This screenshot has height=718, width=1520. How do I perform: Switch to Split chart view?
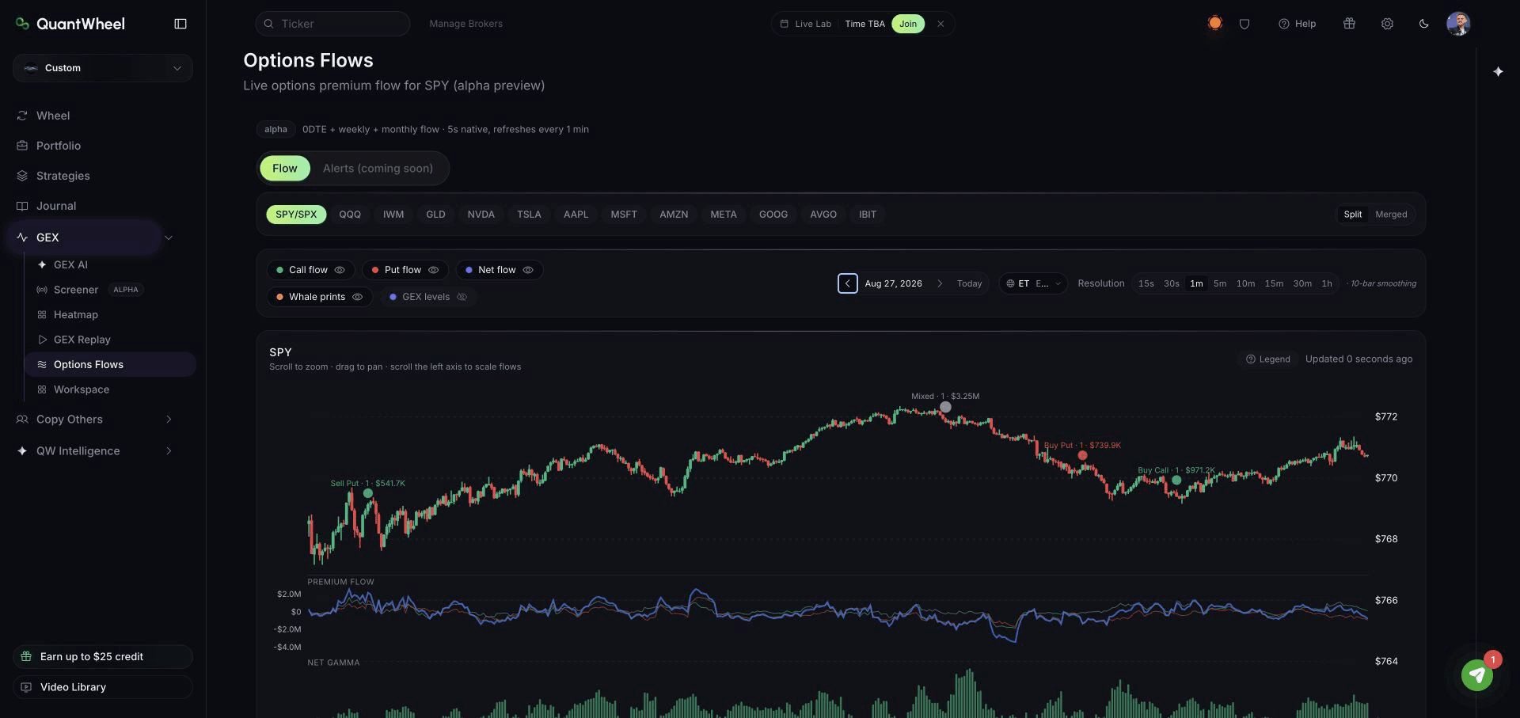(x=1353, y=215)
